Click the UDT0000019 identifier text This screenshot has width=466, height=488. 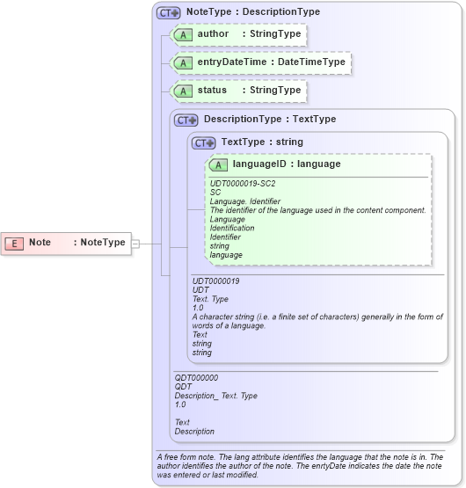click(x=215, y=281)
